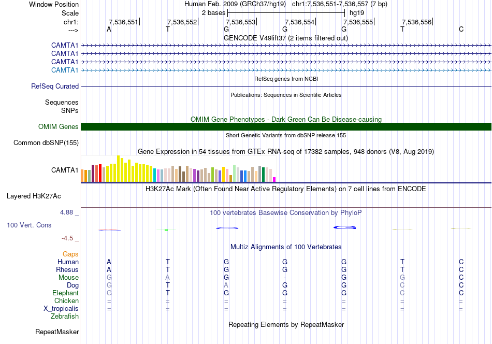This screenshot has height=344, width=492.
Task: Click the Layered H3K27Ac track label
Action: point(34,196)
